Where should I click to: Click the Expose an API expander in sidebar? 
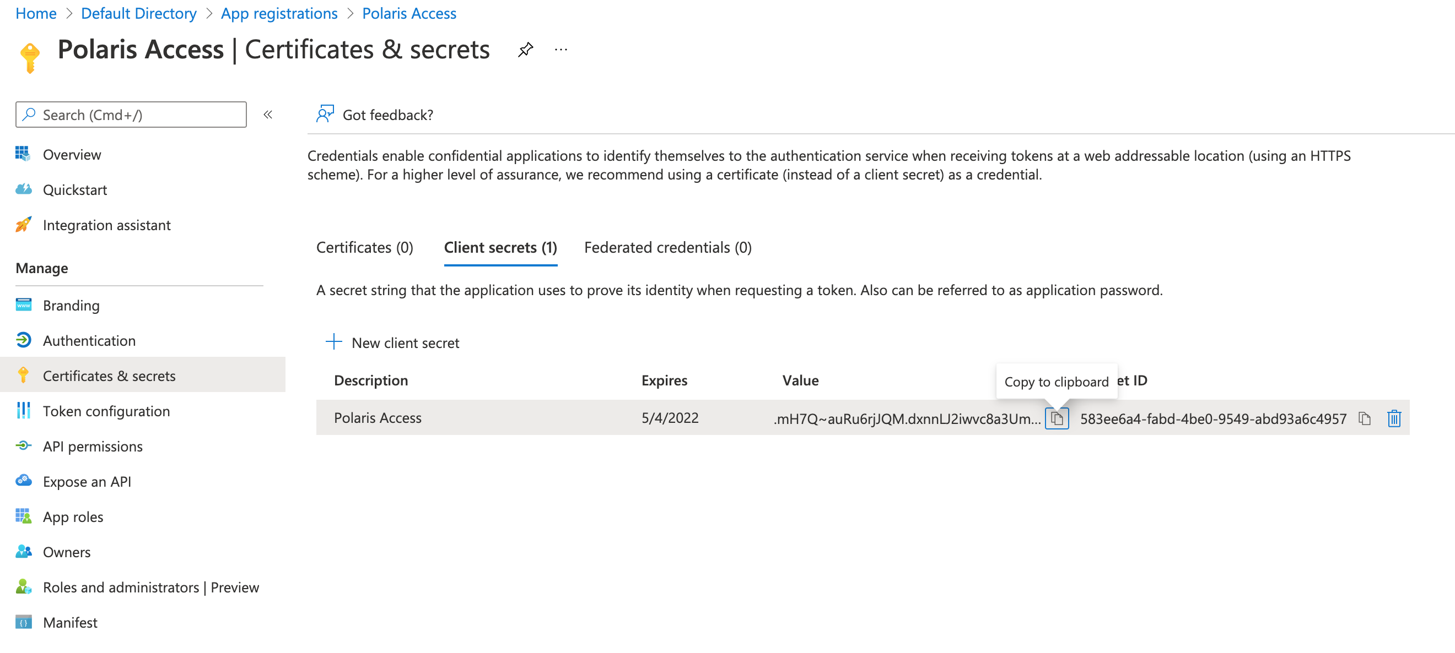click(x=88, y=481)
